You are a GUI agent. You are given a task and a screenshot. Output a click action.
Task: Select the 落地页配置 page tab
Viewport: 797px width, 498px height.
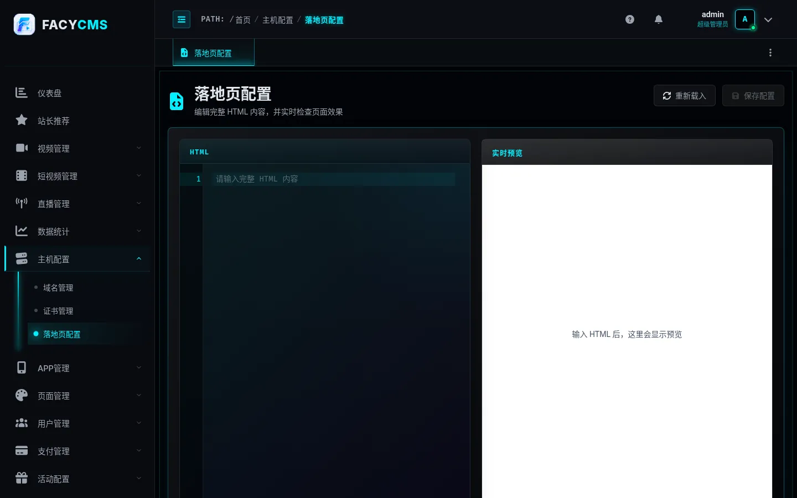214,53
